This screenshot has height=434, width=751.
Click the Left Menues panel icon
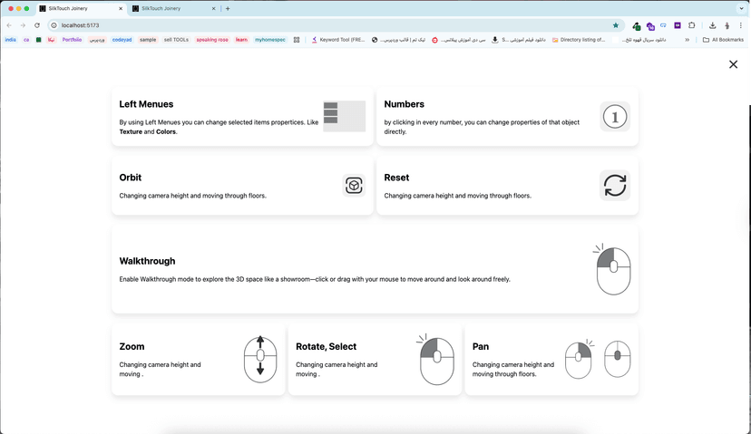point(344,116)
